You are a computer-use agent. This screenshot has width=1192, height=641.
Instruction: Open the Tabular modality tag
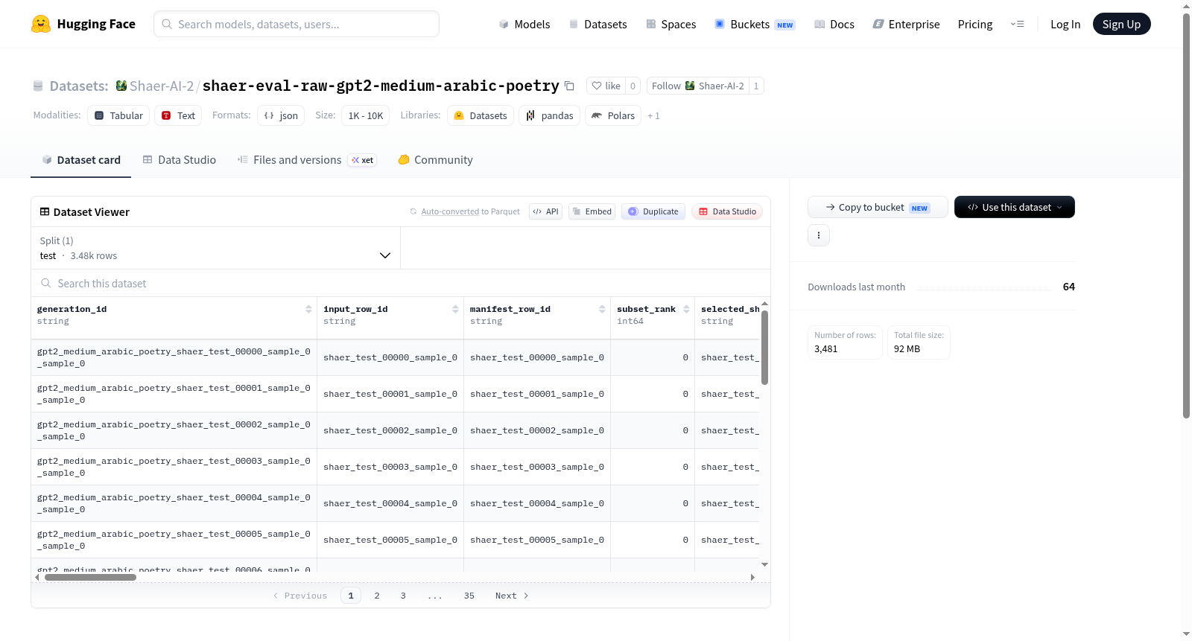point(118,115)
